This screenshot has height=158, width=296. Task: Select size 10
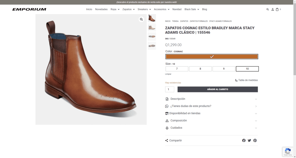click(x=247, y=69)
